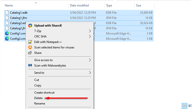Expand the 7-Zip submenu

click(90, 31)
